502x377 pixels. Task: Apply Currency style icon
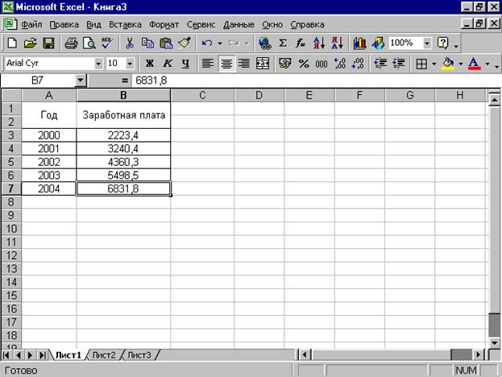284,64
